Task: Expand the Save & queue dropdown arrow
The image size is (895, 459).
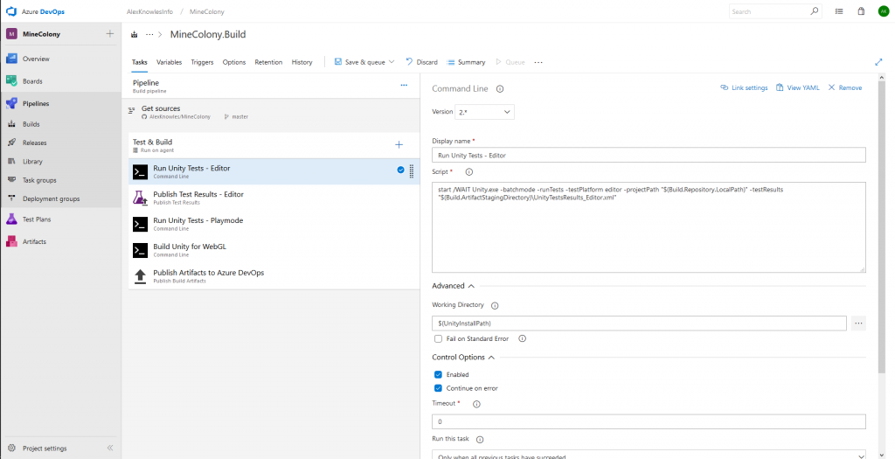Action: pyautogui.click(x=391, y=62)
